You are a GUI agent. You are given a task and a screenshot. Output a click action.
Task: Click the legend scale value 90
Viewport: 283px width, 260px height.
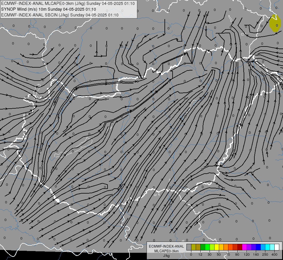tap(237, 255)
